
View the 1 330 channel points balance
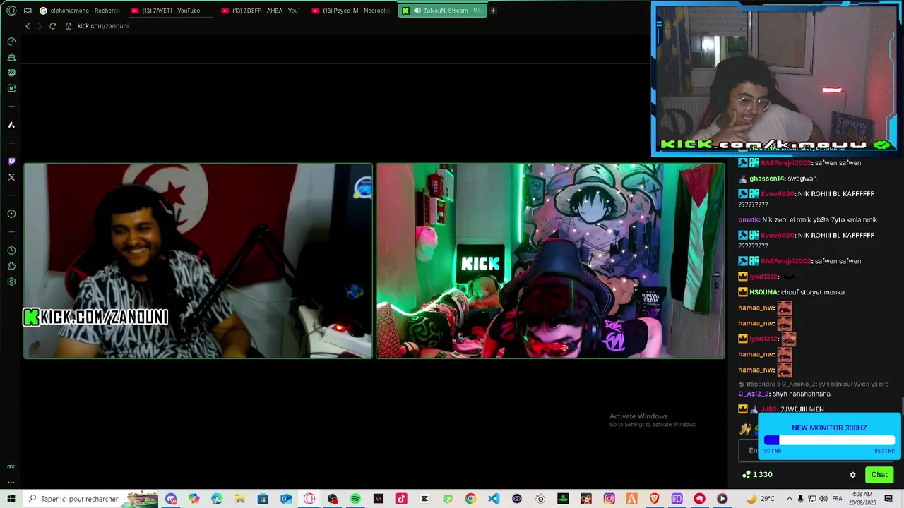(x=757, y=475)
